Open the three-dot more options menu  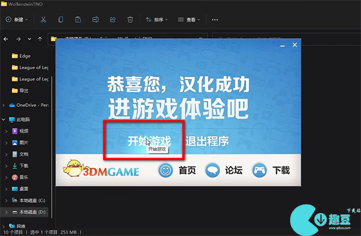[x=215, y=20]
